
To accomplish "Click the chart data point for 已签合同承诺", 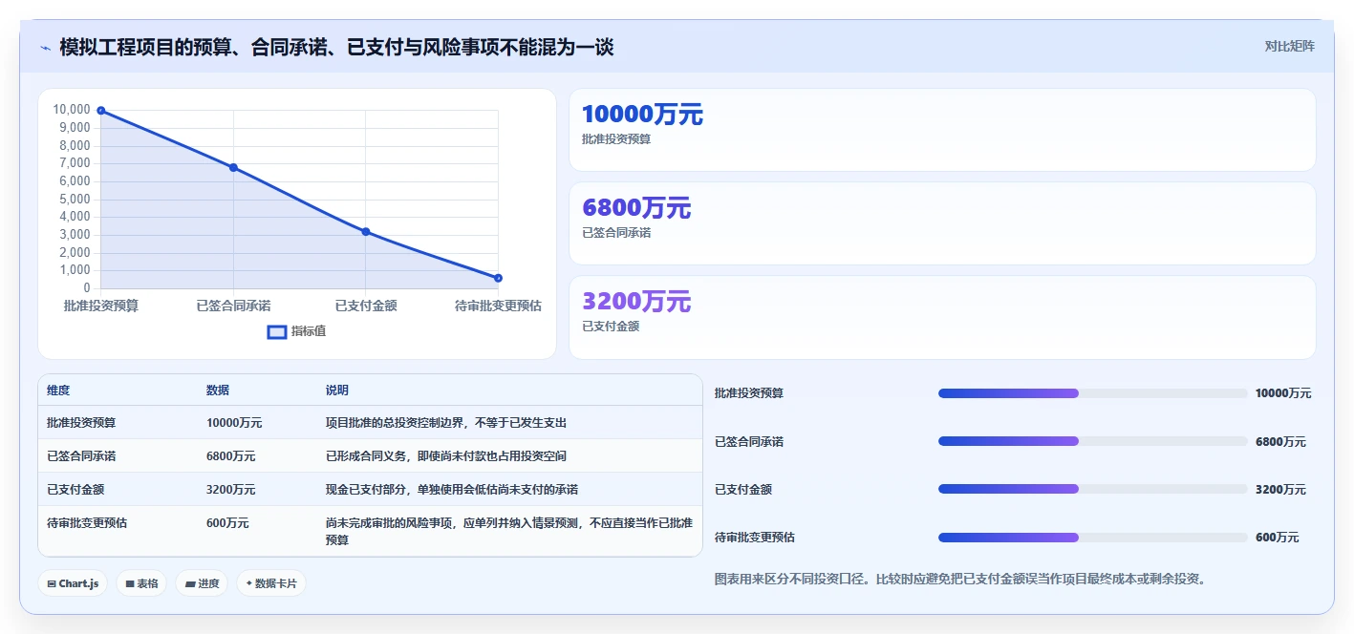I will pos(233,168).
